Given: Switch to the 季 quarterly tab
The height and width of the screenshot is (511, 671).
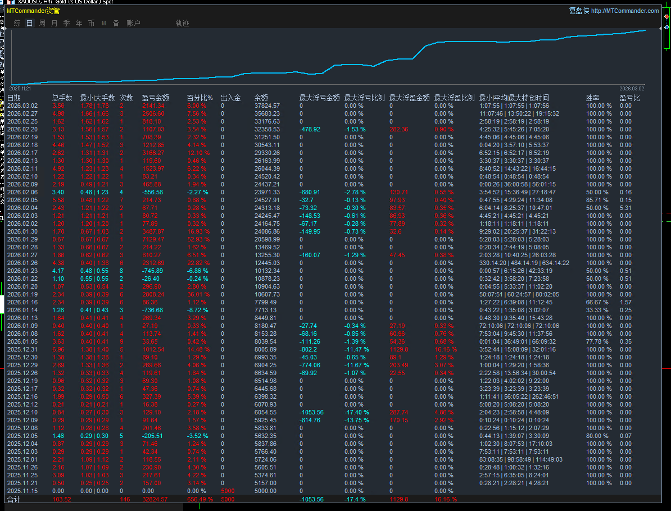Looking at the screenshot, I should (67, 23).
